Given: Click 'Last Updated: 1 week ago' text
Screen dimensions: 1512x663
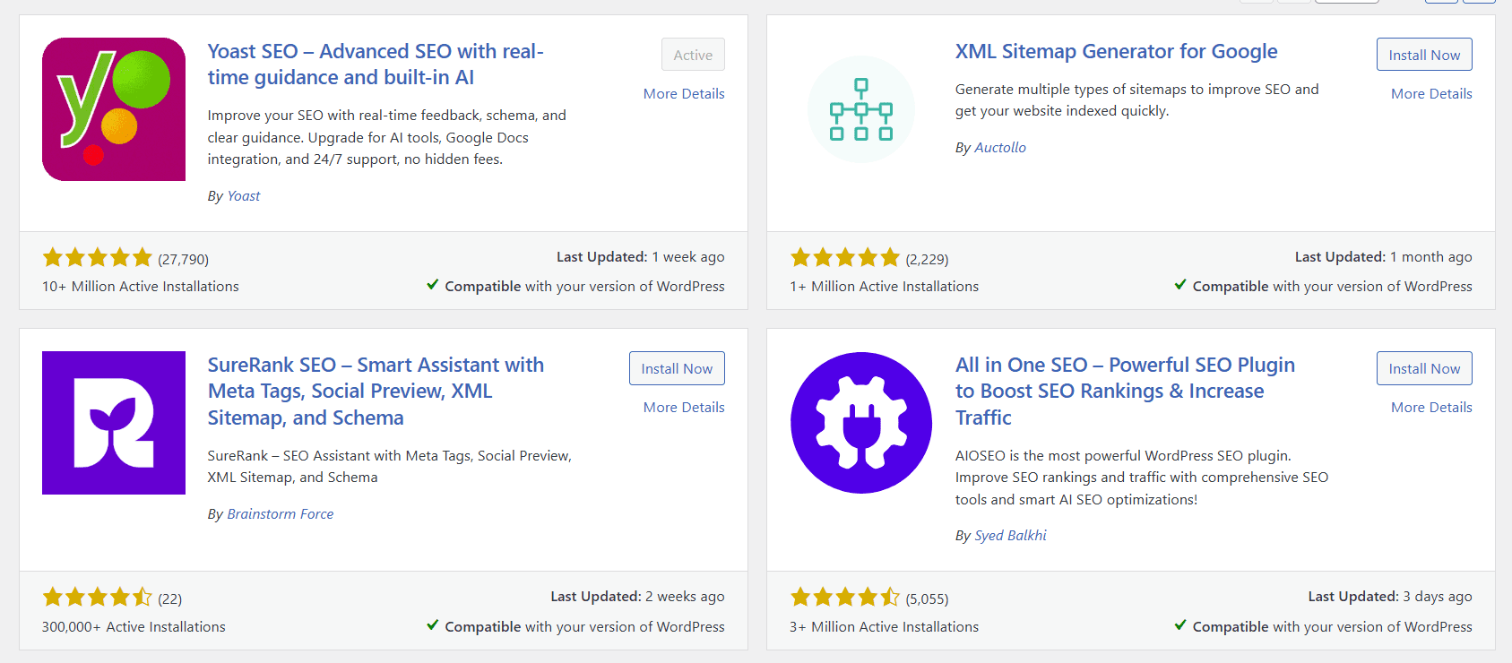Looking at the screenshot, I should [x=641, y=256].
